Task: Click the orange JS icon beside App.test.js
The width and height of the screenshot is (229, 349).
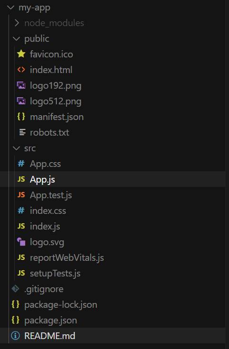Action: coord(21,195)
